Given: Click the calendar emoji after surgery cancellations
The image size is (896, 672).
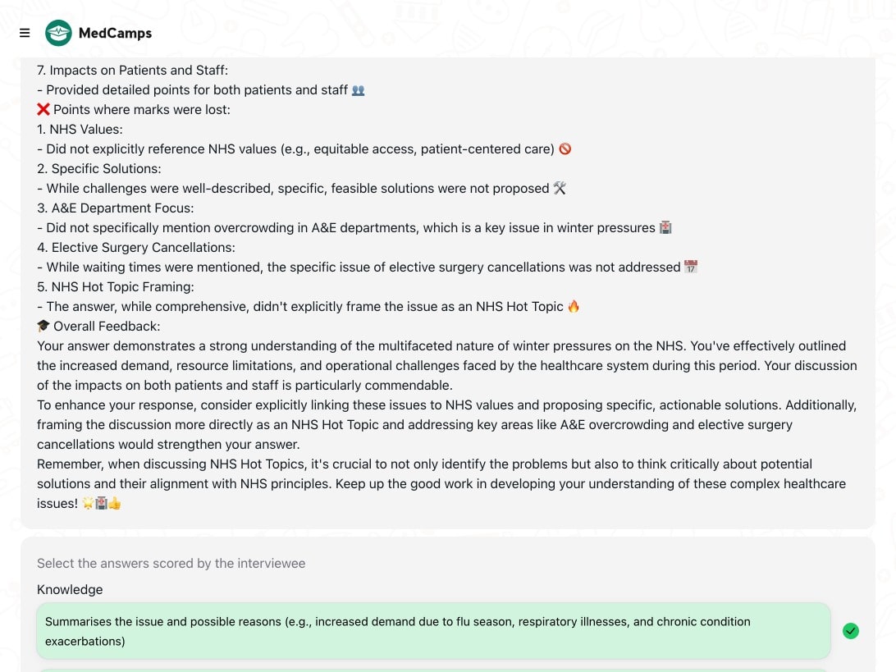Looking at the screenshot, I should [x=691, y=267].
